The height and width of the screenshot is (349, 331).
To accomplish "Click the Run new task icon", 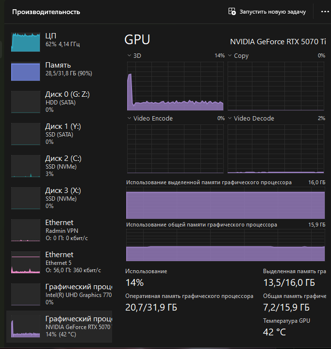I will tap(232, 11).
